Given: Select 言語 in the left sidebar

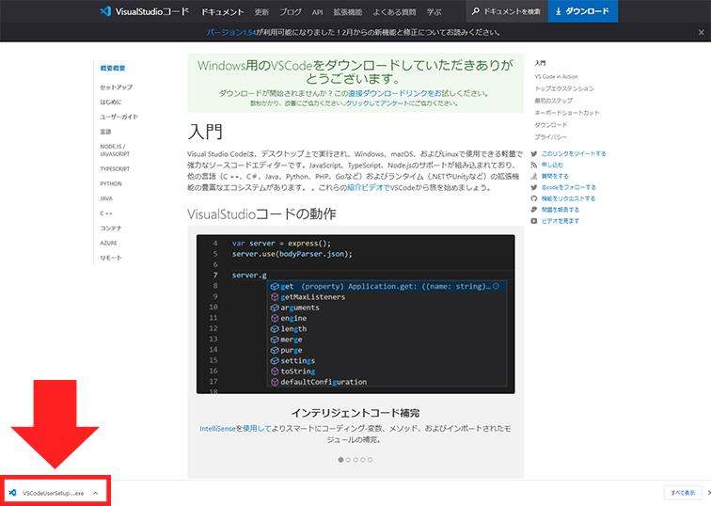Looking at the screenshot, I should tap(105, 132).
